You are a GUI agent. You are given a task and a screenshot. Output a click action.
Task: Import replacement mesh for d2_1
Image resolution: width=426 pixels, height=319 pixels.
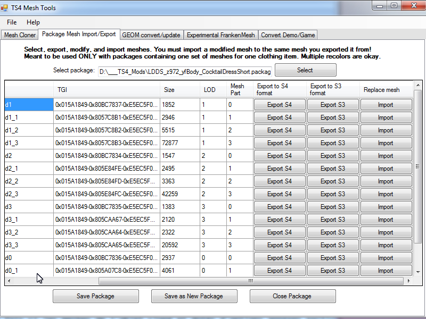(x=386, y=169)
